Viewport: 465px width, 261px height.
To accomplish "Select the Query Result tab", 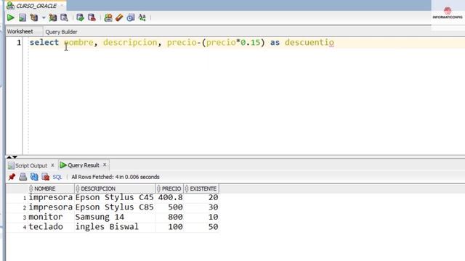I will [x=84, y=165].
